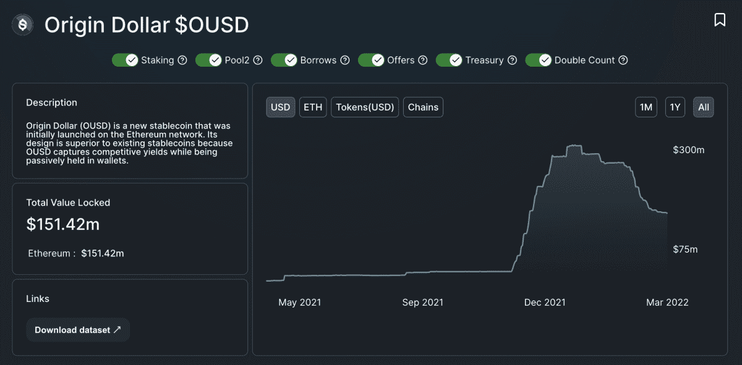Click the Sep 2021 axis label
This screenshot has width=742, height=365.
(x=423, y=302)
